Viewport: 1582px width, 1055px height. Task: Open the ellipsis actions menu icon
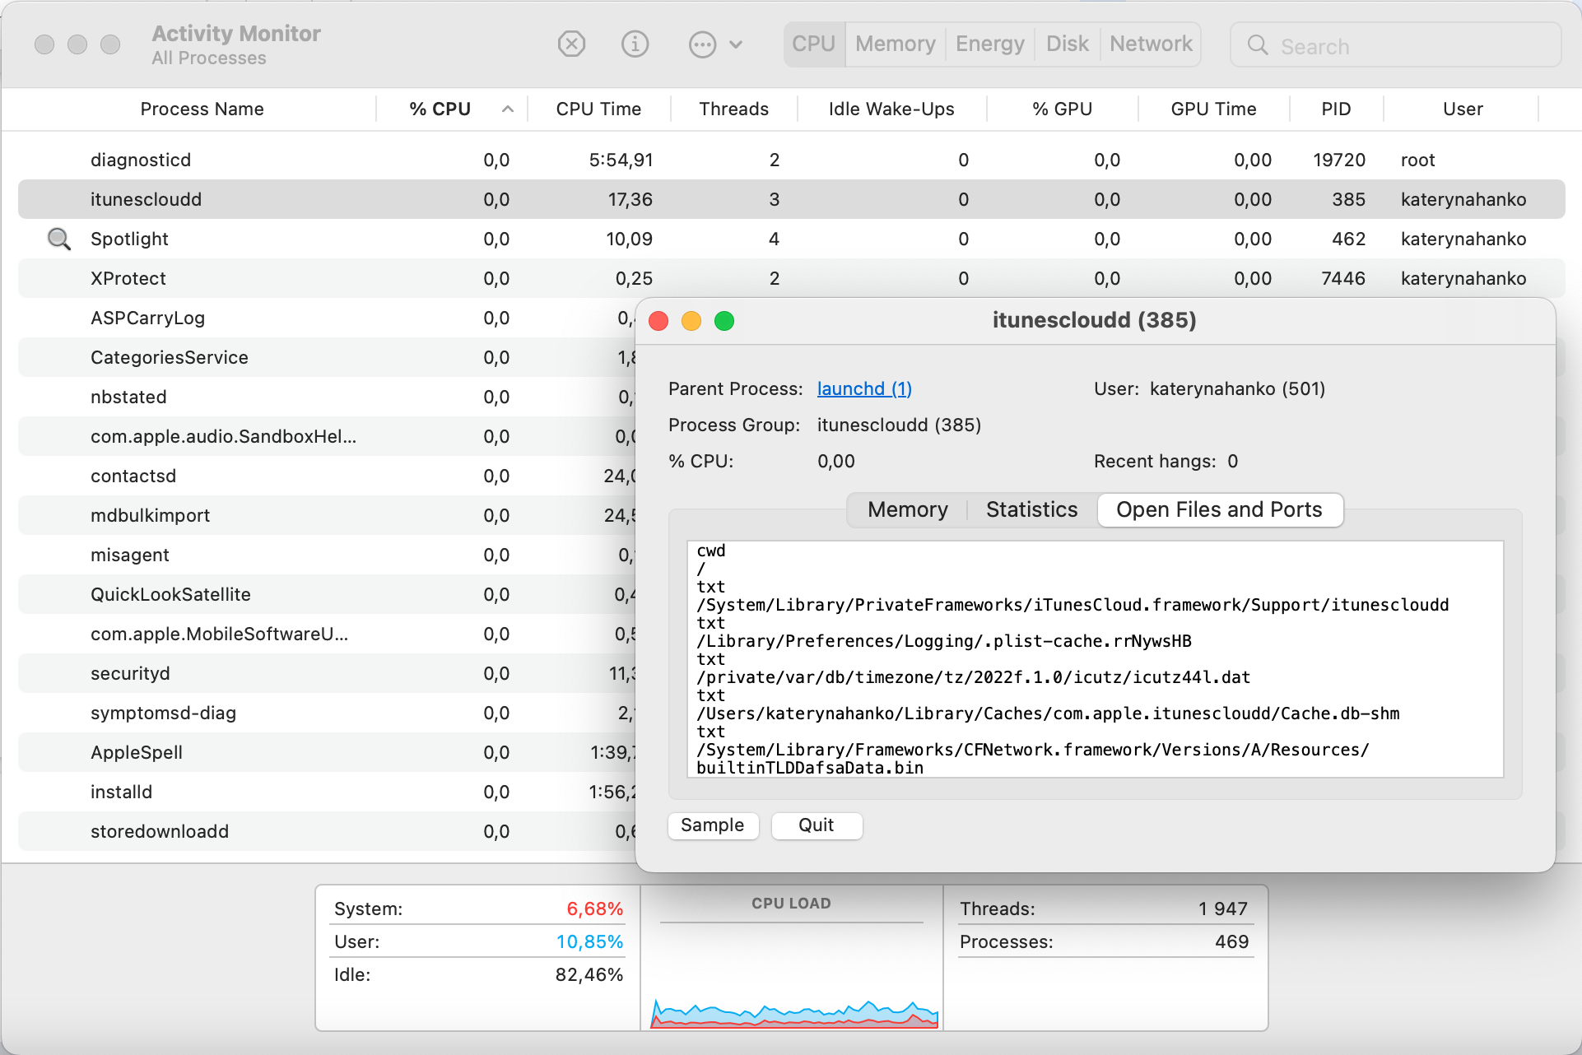[702, 44]
